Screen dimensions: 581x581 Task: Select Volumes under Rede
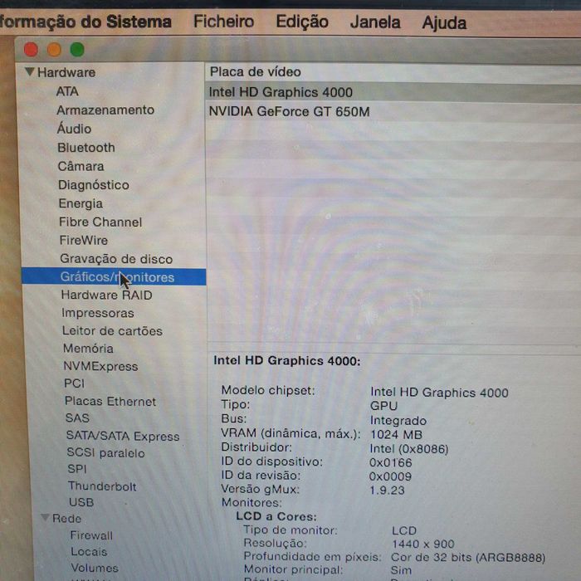click(x=95, y=568)
